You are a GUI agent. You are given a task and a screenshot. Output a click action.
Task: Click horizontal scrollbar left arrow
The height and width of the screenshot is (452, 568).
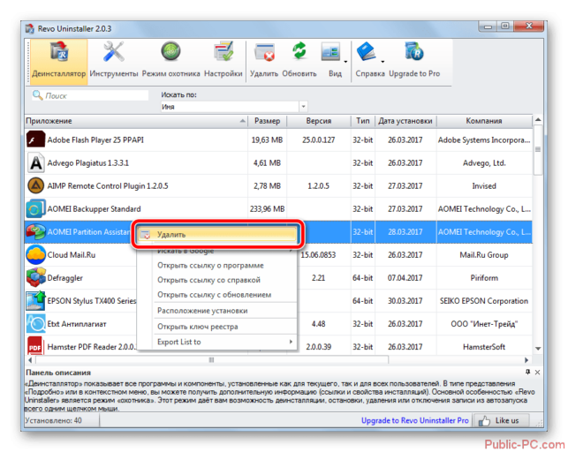point(30,360)
